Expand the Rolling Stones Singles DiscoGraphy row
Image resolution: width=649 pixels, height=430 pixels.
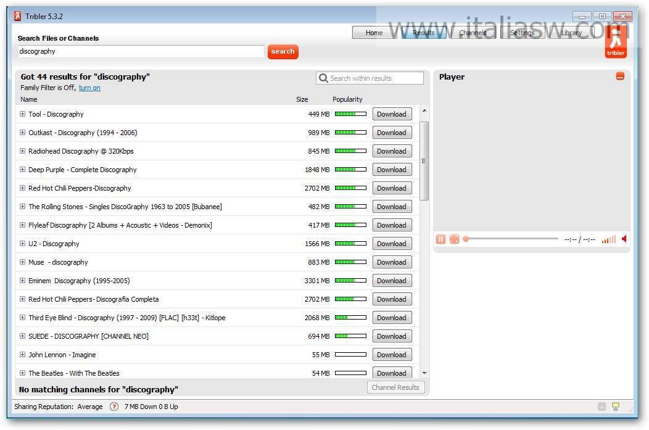[x=22, y=206]
